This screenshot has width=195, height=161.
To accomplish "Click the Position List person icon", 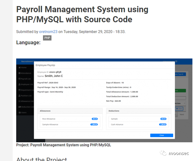I will (x=19, y=96).
